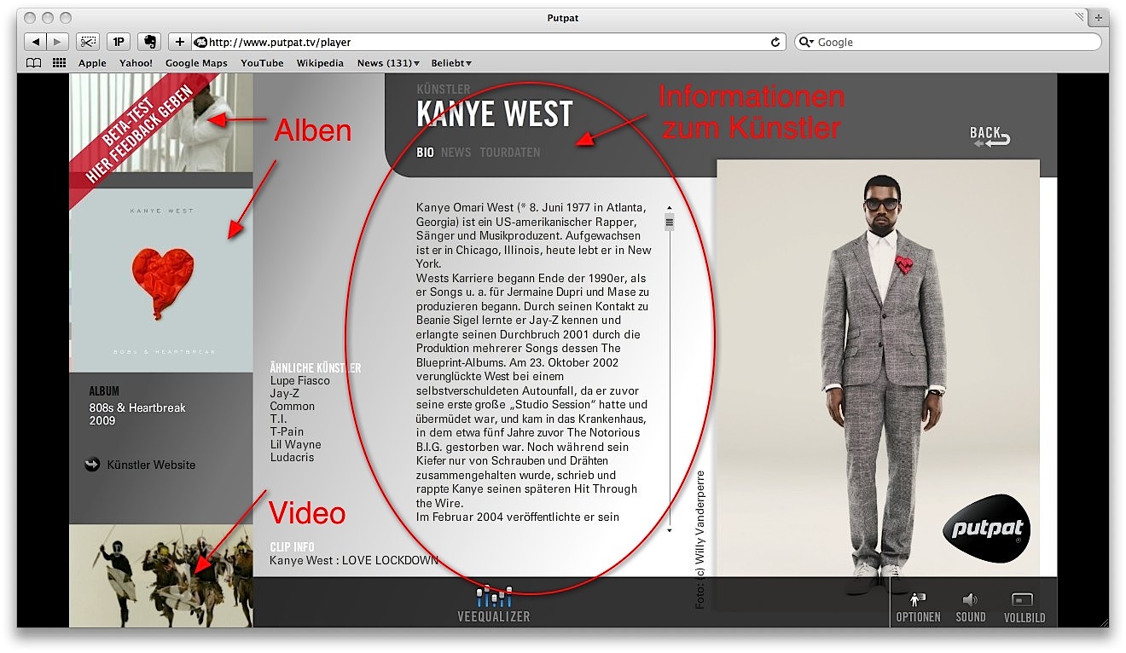Switch to the NEWS tab
The height and width of the screenshot is (653, 1126).
tap(456, 153)
